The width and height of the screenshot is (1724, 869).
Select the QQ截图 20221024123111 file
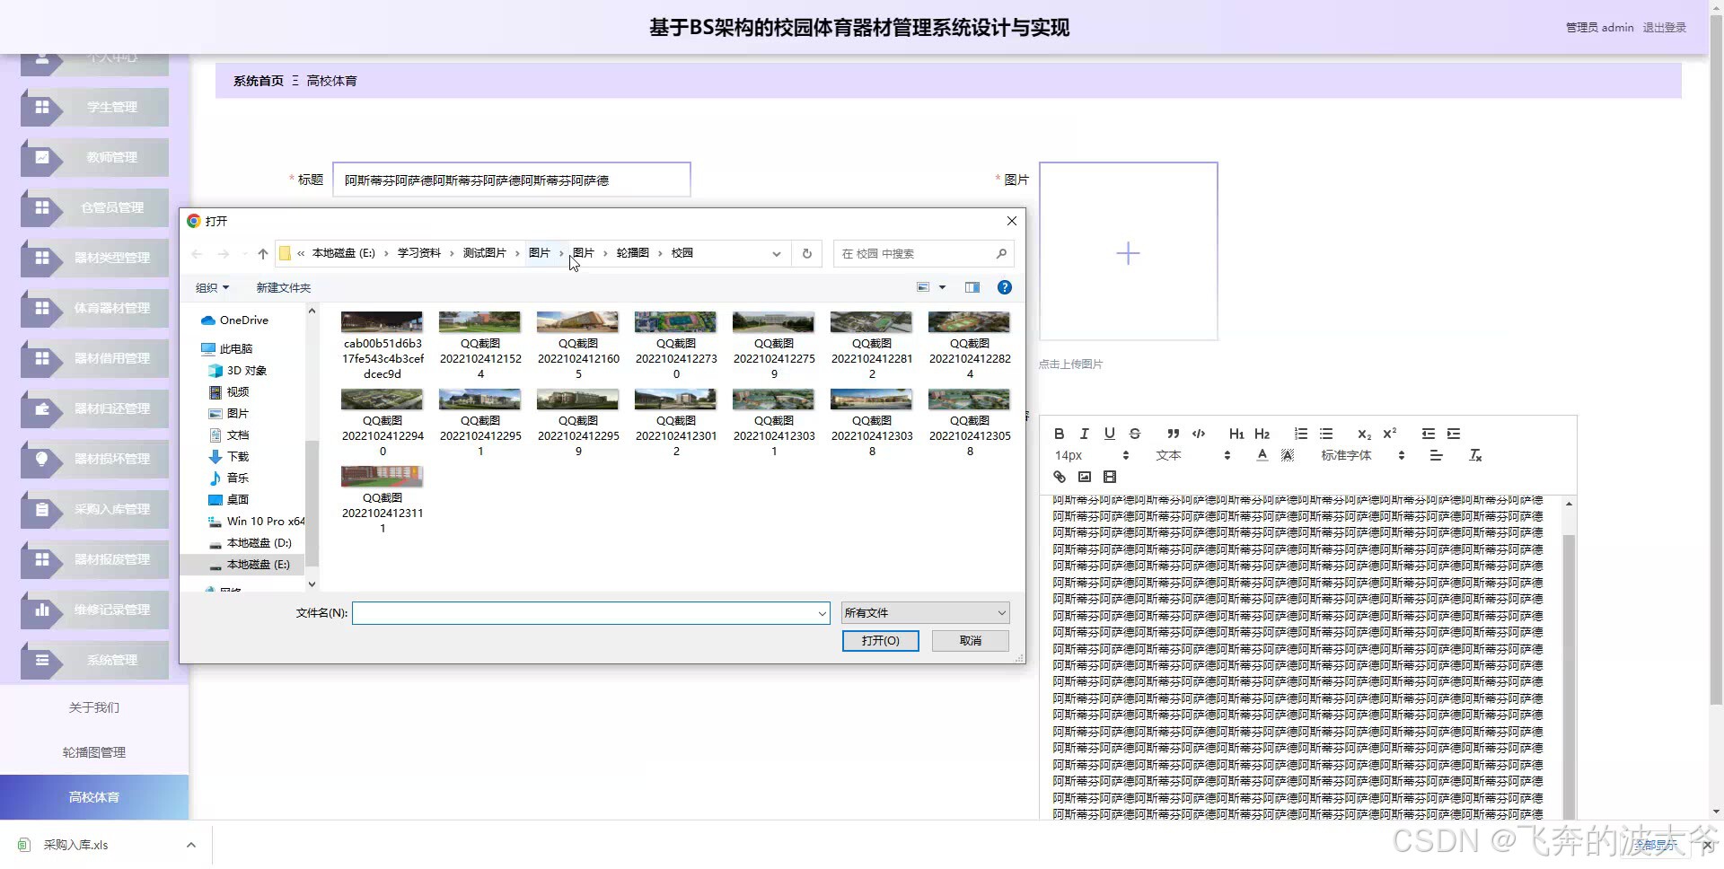[x=383, y=500]
